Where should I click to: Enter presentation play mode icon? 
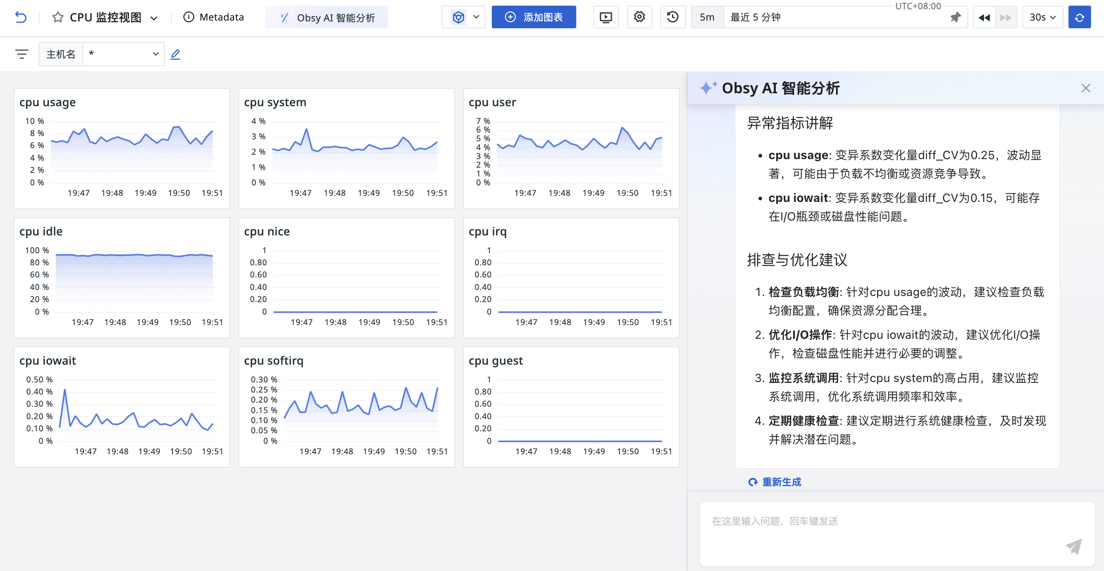tap(606, 17)
